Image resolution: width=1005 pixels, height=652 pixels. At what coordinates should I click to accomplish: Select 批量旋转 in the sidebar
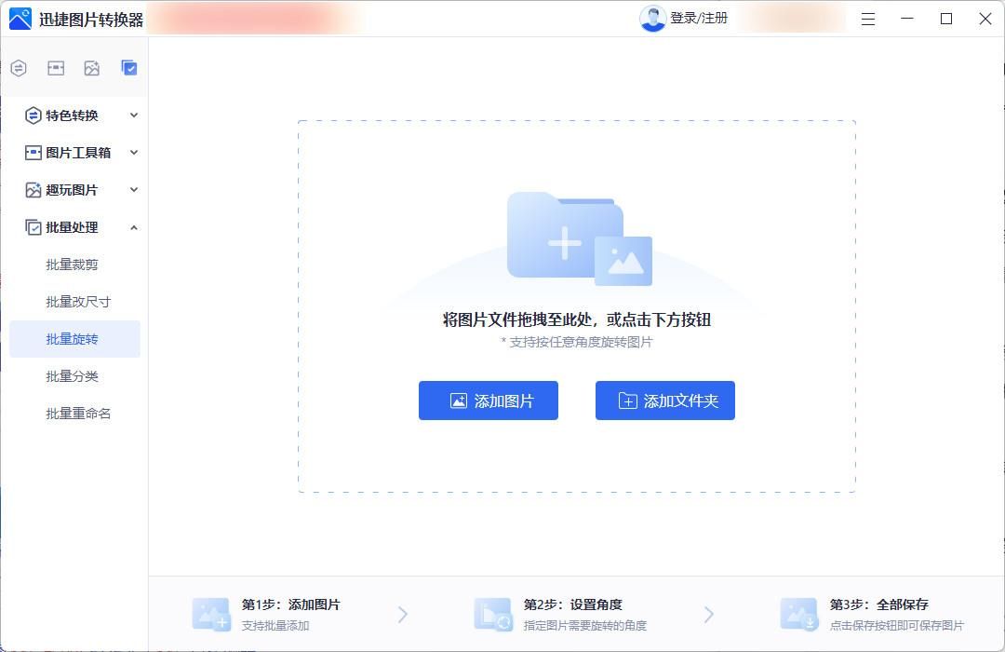pyautogui.click(x=73, y=339)
